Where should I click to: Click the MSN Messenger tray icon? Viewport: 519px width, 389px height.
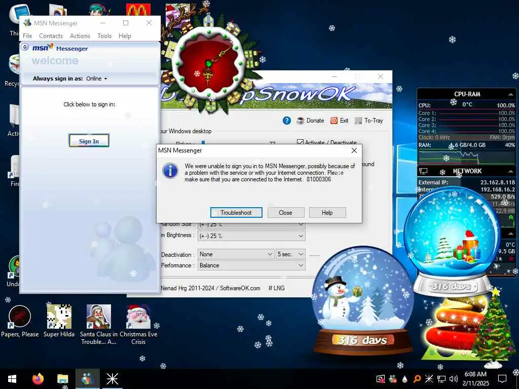393,379
